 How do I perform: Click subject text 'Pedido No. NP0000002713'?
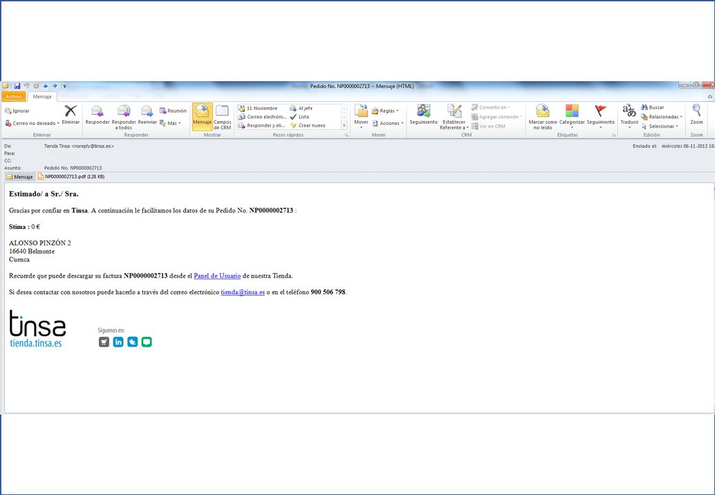[73, 168]
